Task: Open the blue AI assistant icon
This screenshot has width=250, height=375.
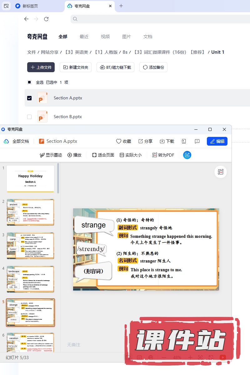Action: [187, 155]
